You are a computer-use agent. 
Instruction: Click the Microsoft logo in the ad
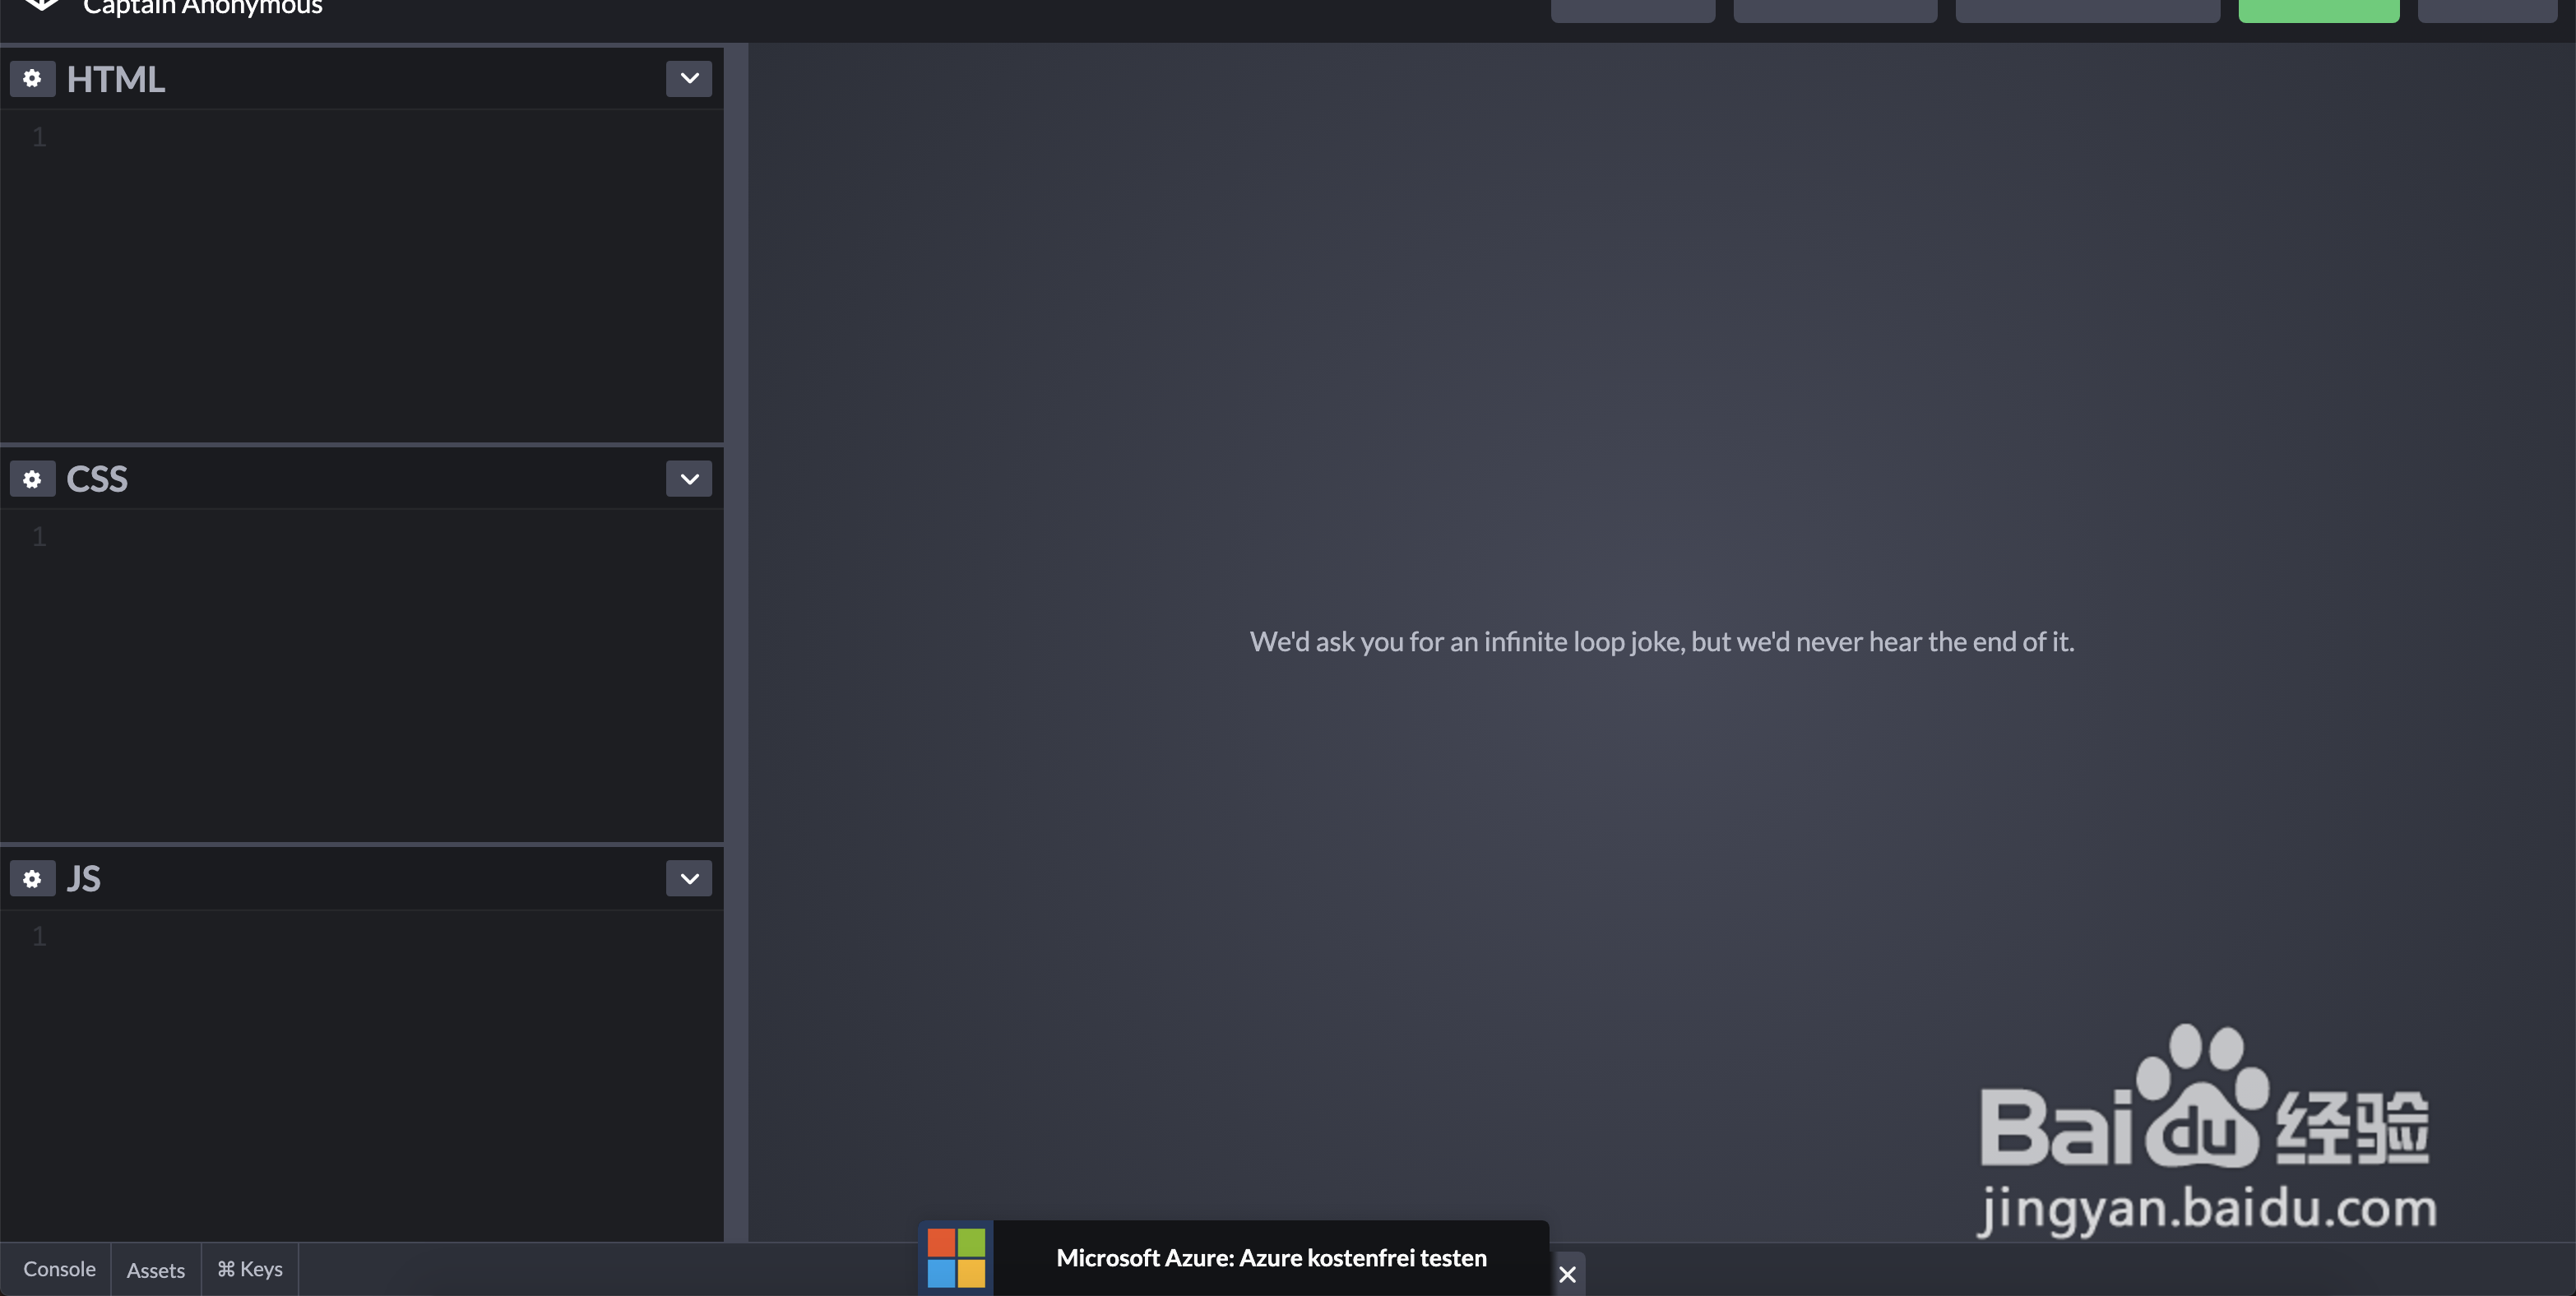click(956, 1258)
